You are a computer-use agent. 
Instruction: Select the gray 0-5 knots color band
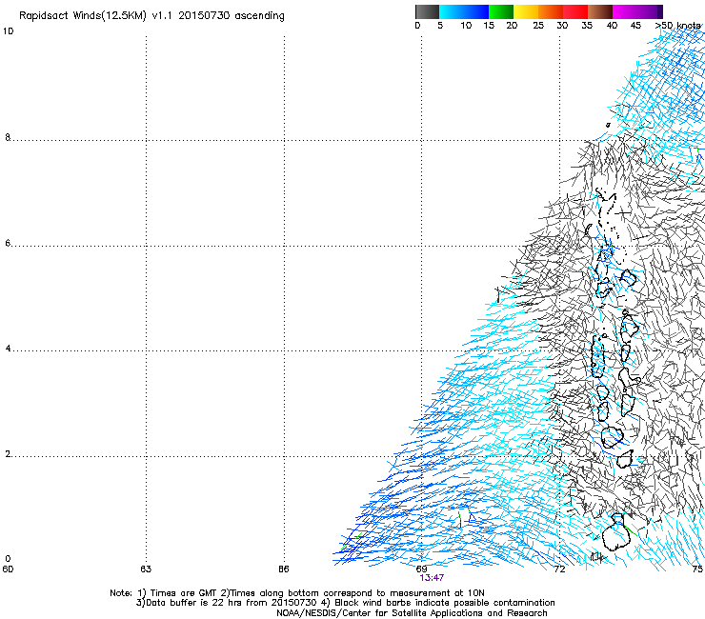pyautogui.click(x=427, y=11)
